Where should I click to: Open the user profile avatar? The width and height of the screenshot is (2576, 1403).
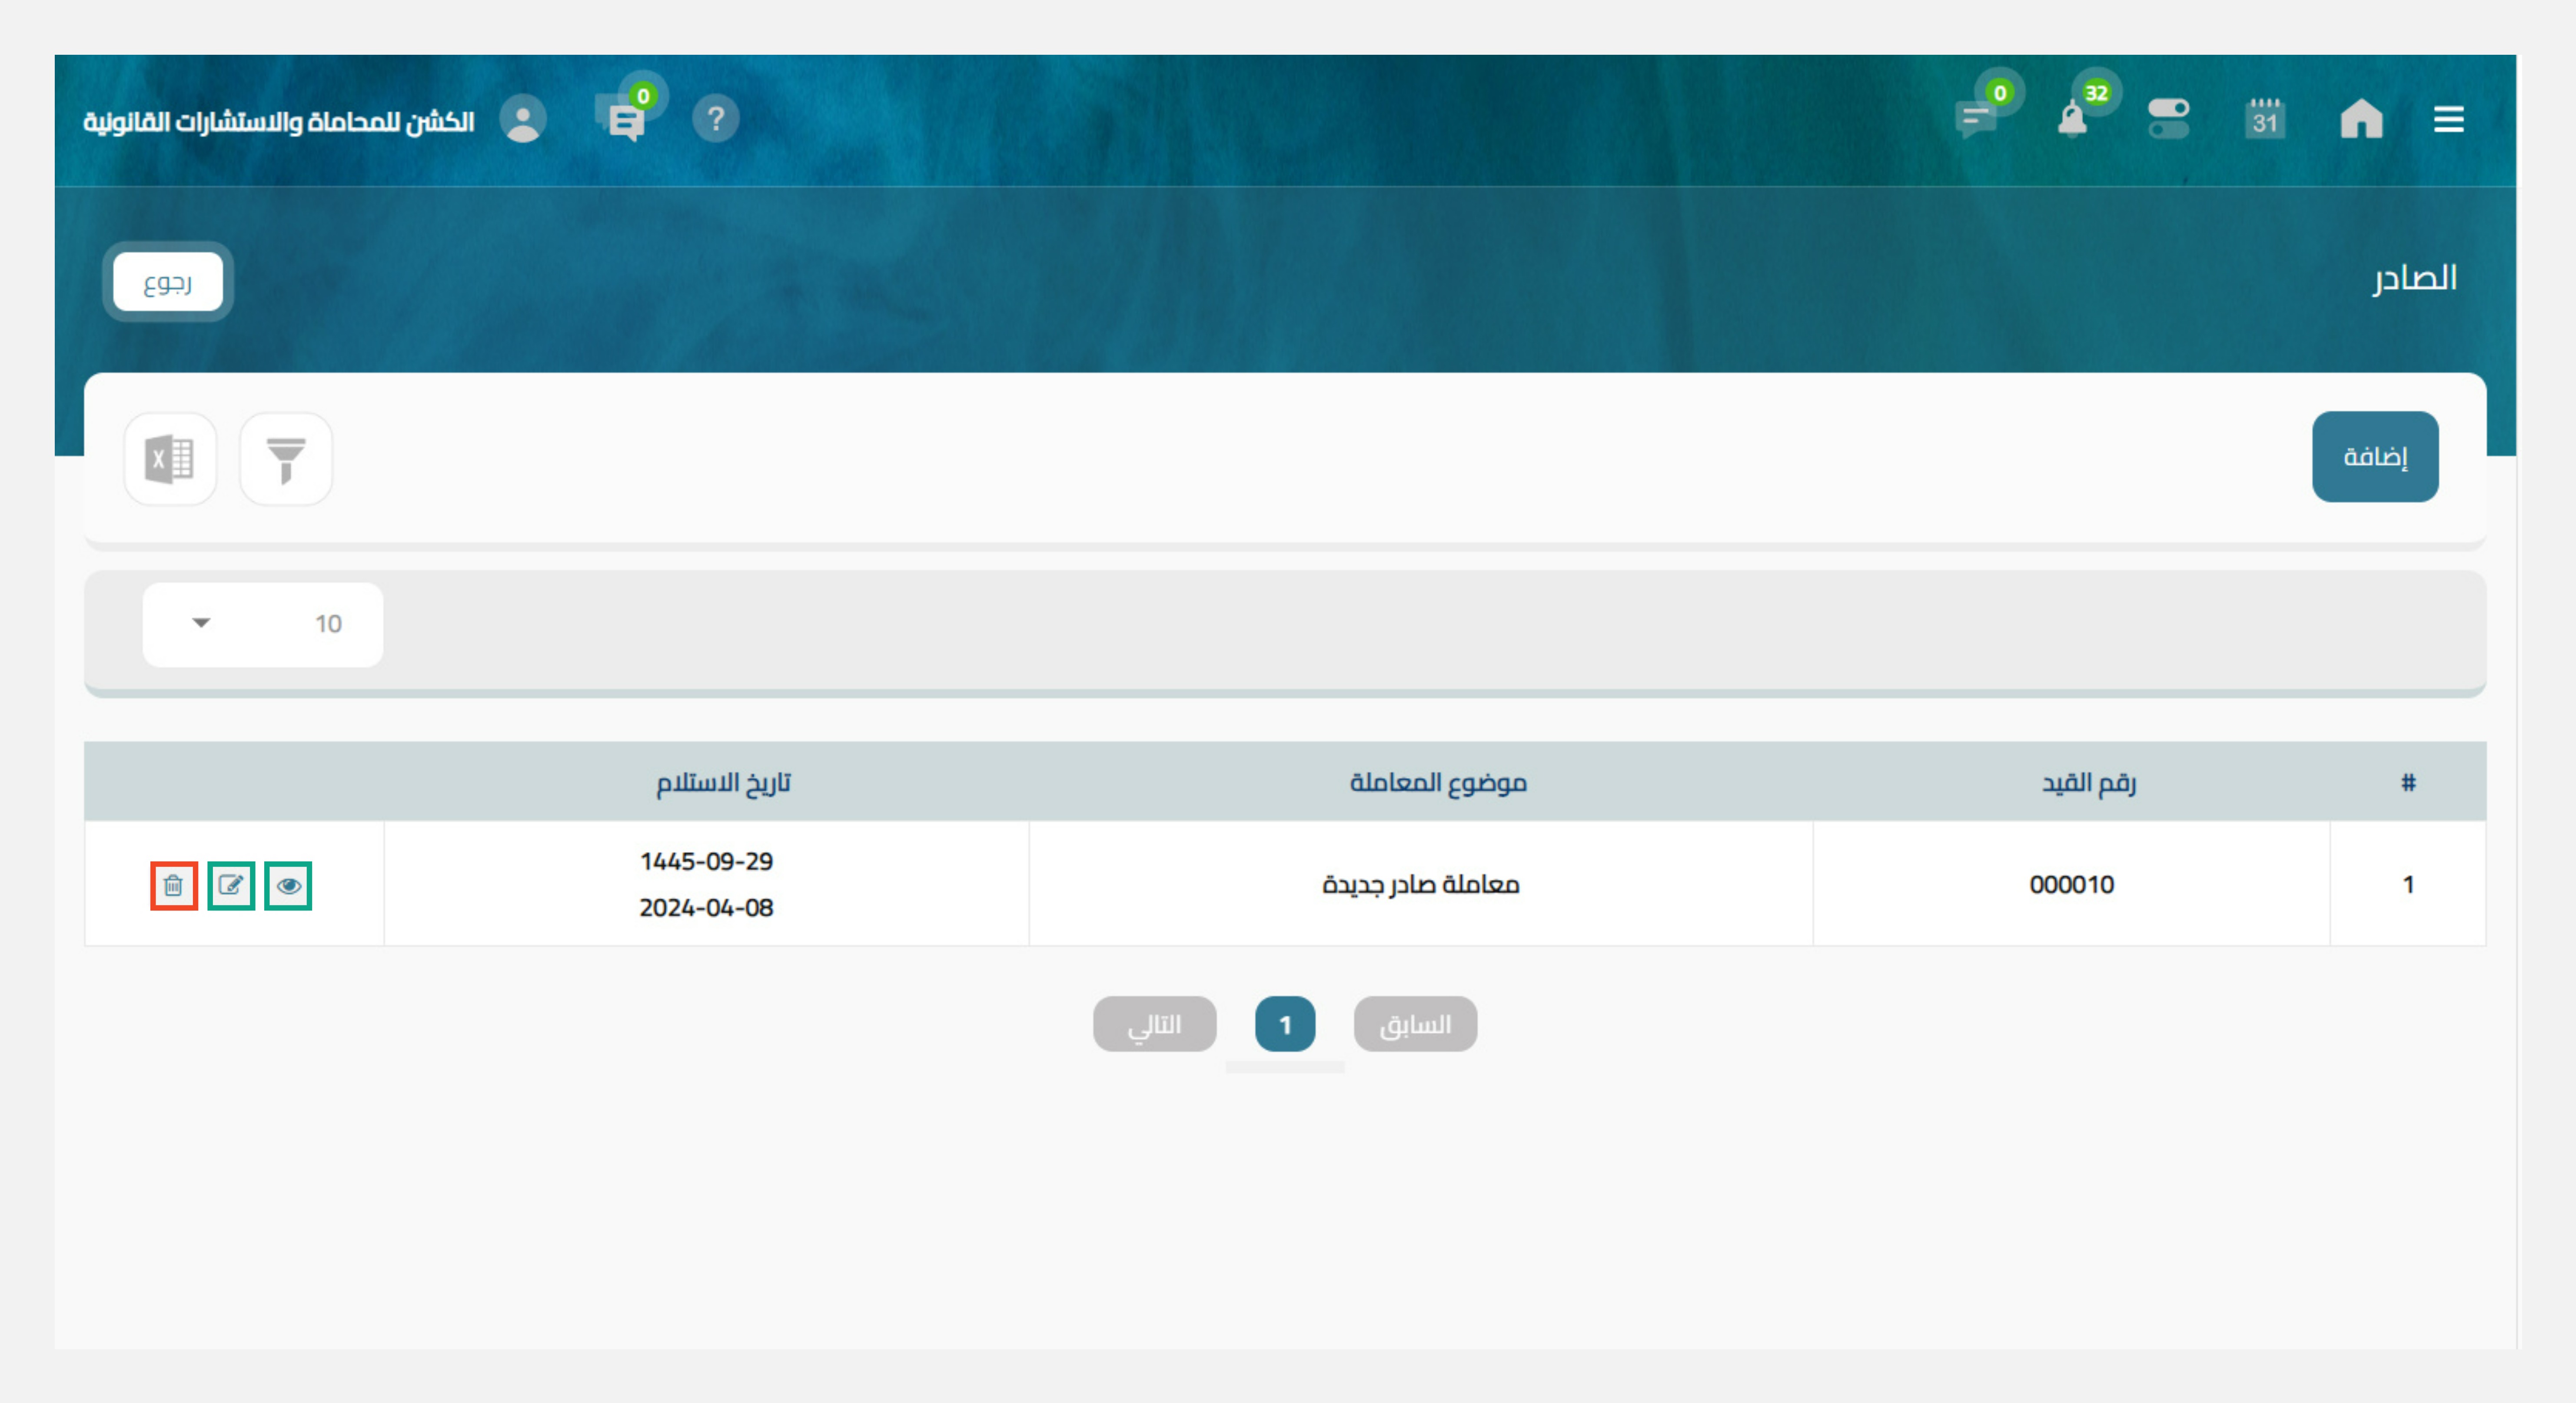click(523, 120)
